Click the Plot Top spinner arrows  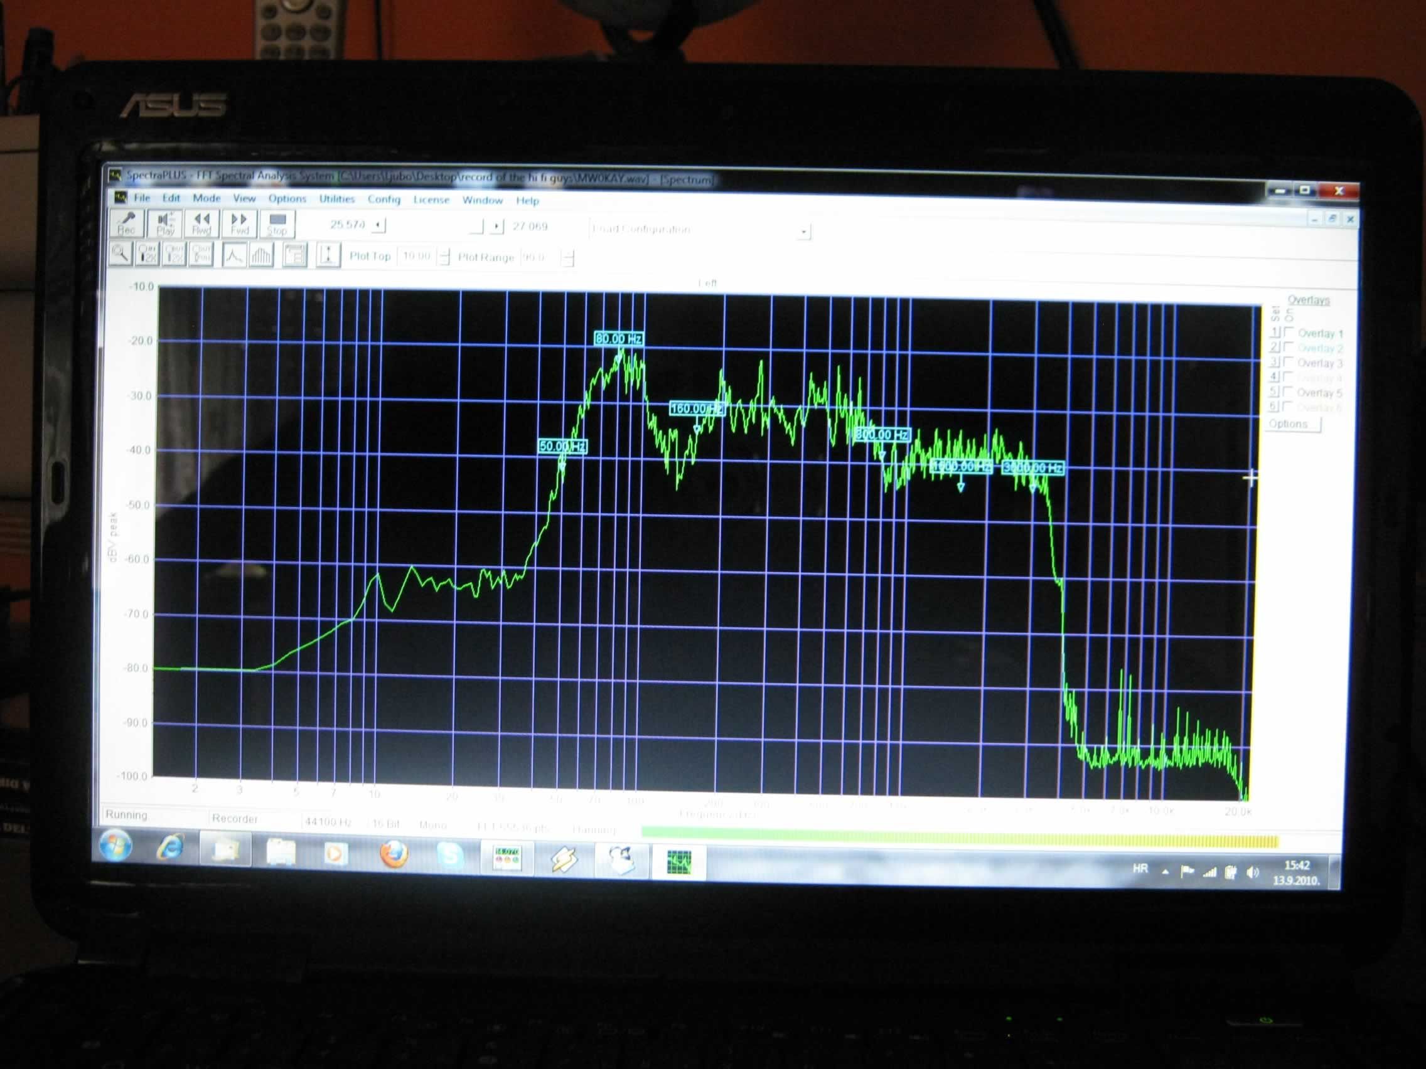click(x=444, y=257)
